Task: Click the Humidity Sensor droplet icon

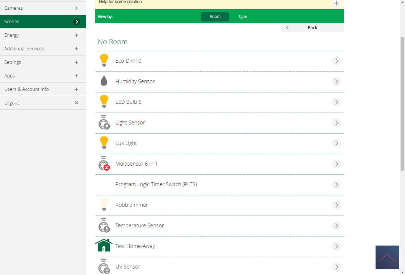Action: pyautogui.click(x=104, y=81)
